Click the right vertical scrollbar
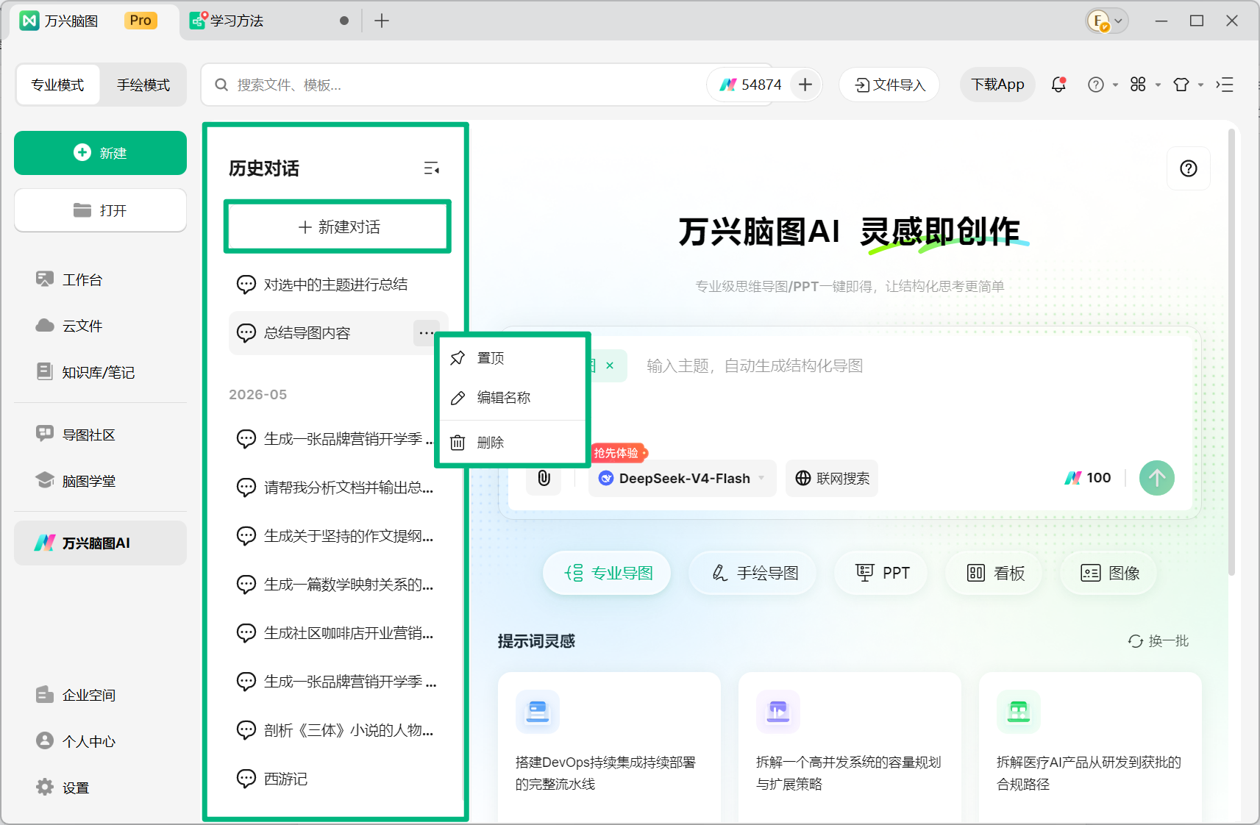The width and height of the screenshot is (1260, 825). coord(1231,353)
